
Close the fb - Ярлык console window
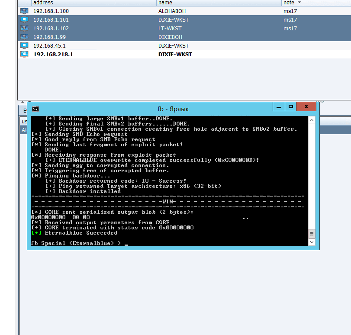[306, 107]
